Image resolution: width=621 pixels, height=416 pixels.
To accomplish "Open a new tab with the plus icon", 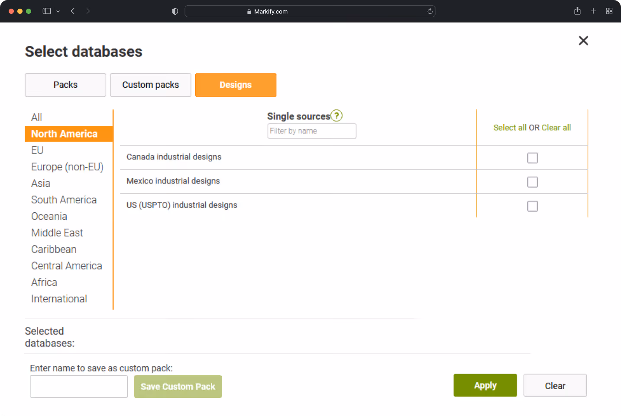I will click(x=593, y=11).
